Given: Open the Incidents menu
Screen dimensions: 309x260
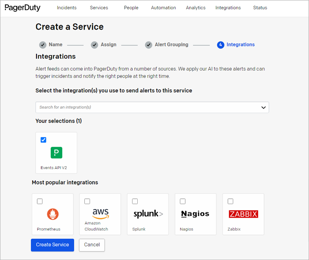Looking at the screenshot, I should point(67,8).
